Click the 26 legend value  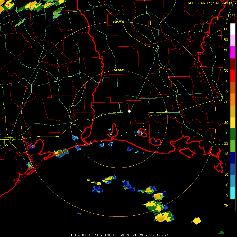[226, 133]
